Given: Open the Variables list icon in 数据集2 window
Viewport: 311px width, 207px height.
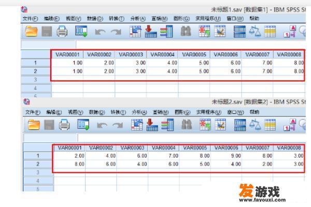Looking at the screenshot, I should 167,125.
